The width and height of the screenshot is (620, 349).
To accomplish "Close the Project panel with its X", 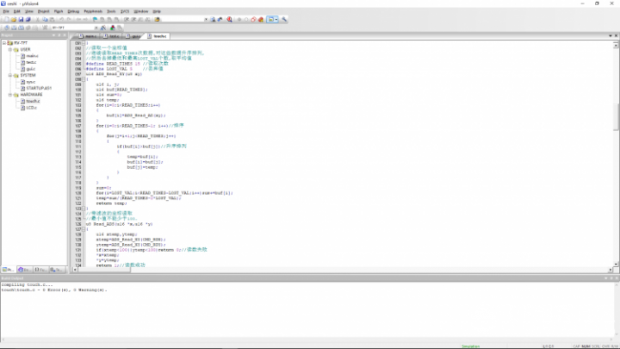I will pos(65,35).
